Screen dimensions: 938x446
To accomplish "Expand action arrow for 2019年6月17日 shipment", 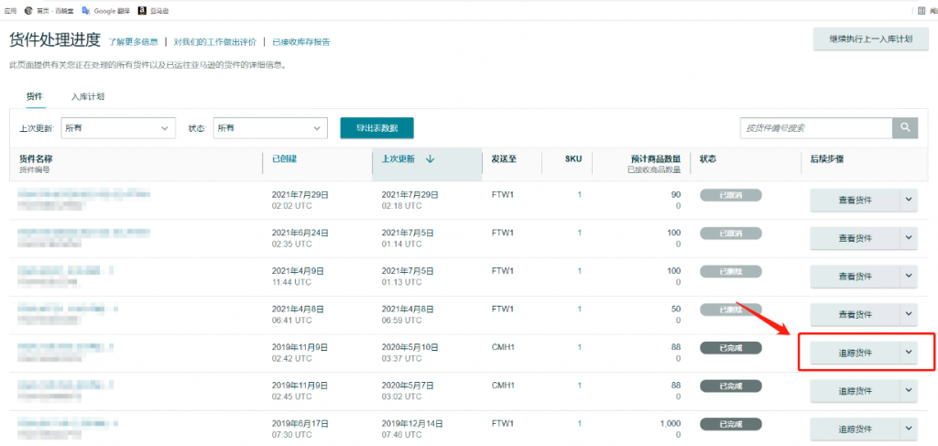I will [x=909, y=429].
